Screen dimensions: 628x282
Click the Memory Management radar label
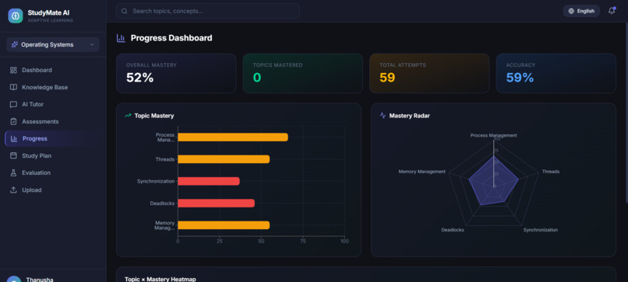point(422,172)
